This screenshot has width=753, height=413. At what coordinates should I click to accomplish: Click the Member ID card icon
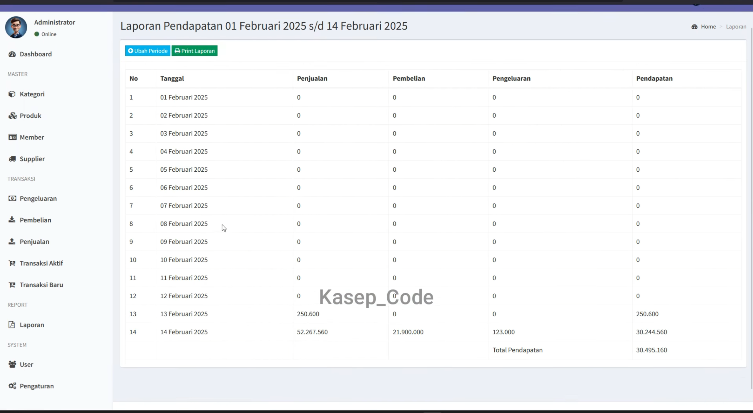tap(12, 137)
